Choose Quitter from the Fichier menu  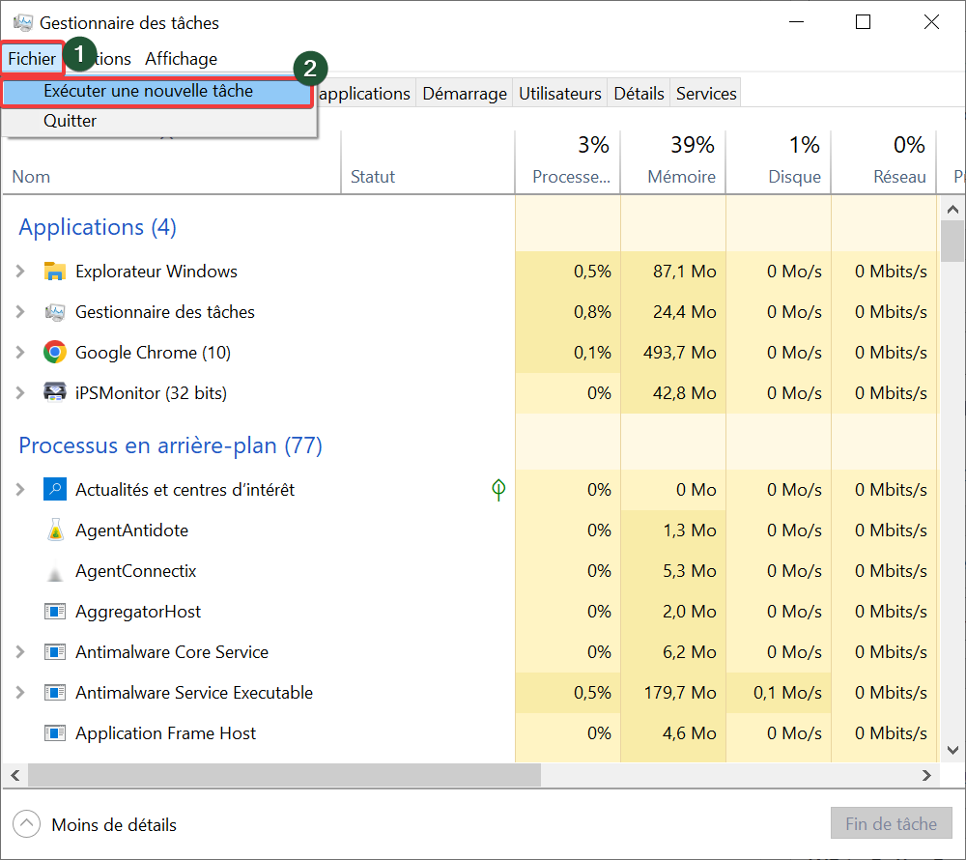click(159, 122)
